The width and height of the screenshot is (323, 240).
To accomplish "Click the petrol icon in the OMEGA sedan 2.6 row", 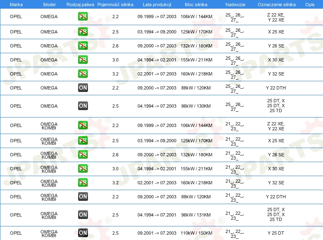I will pos(83,46).
